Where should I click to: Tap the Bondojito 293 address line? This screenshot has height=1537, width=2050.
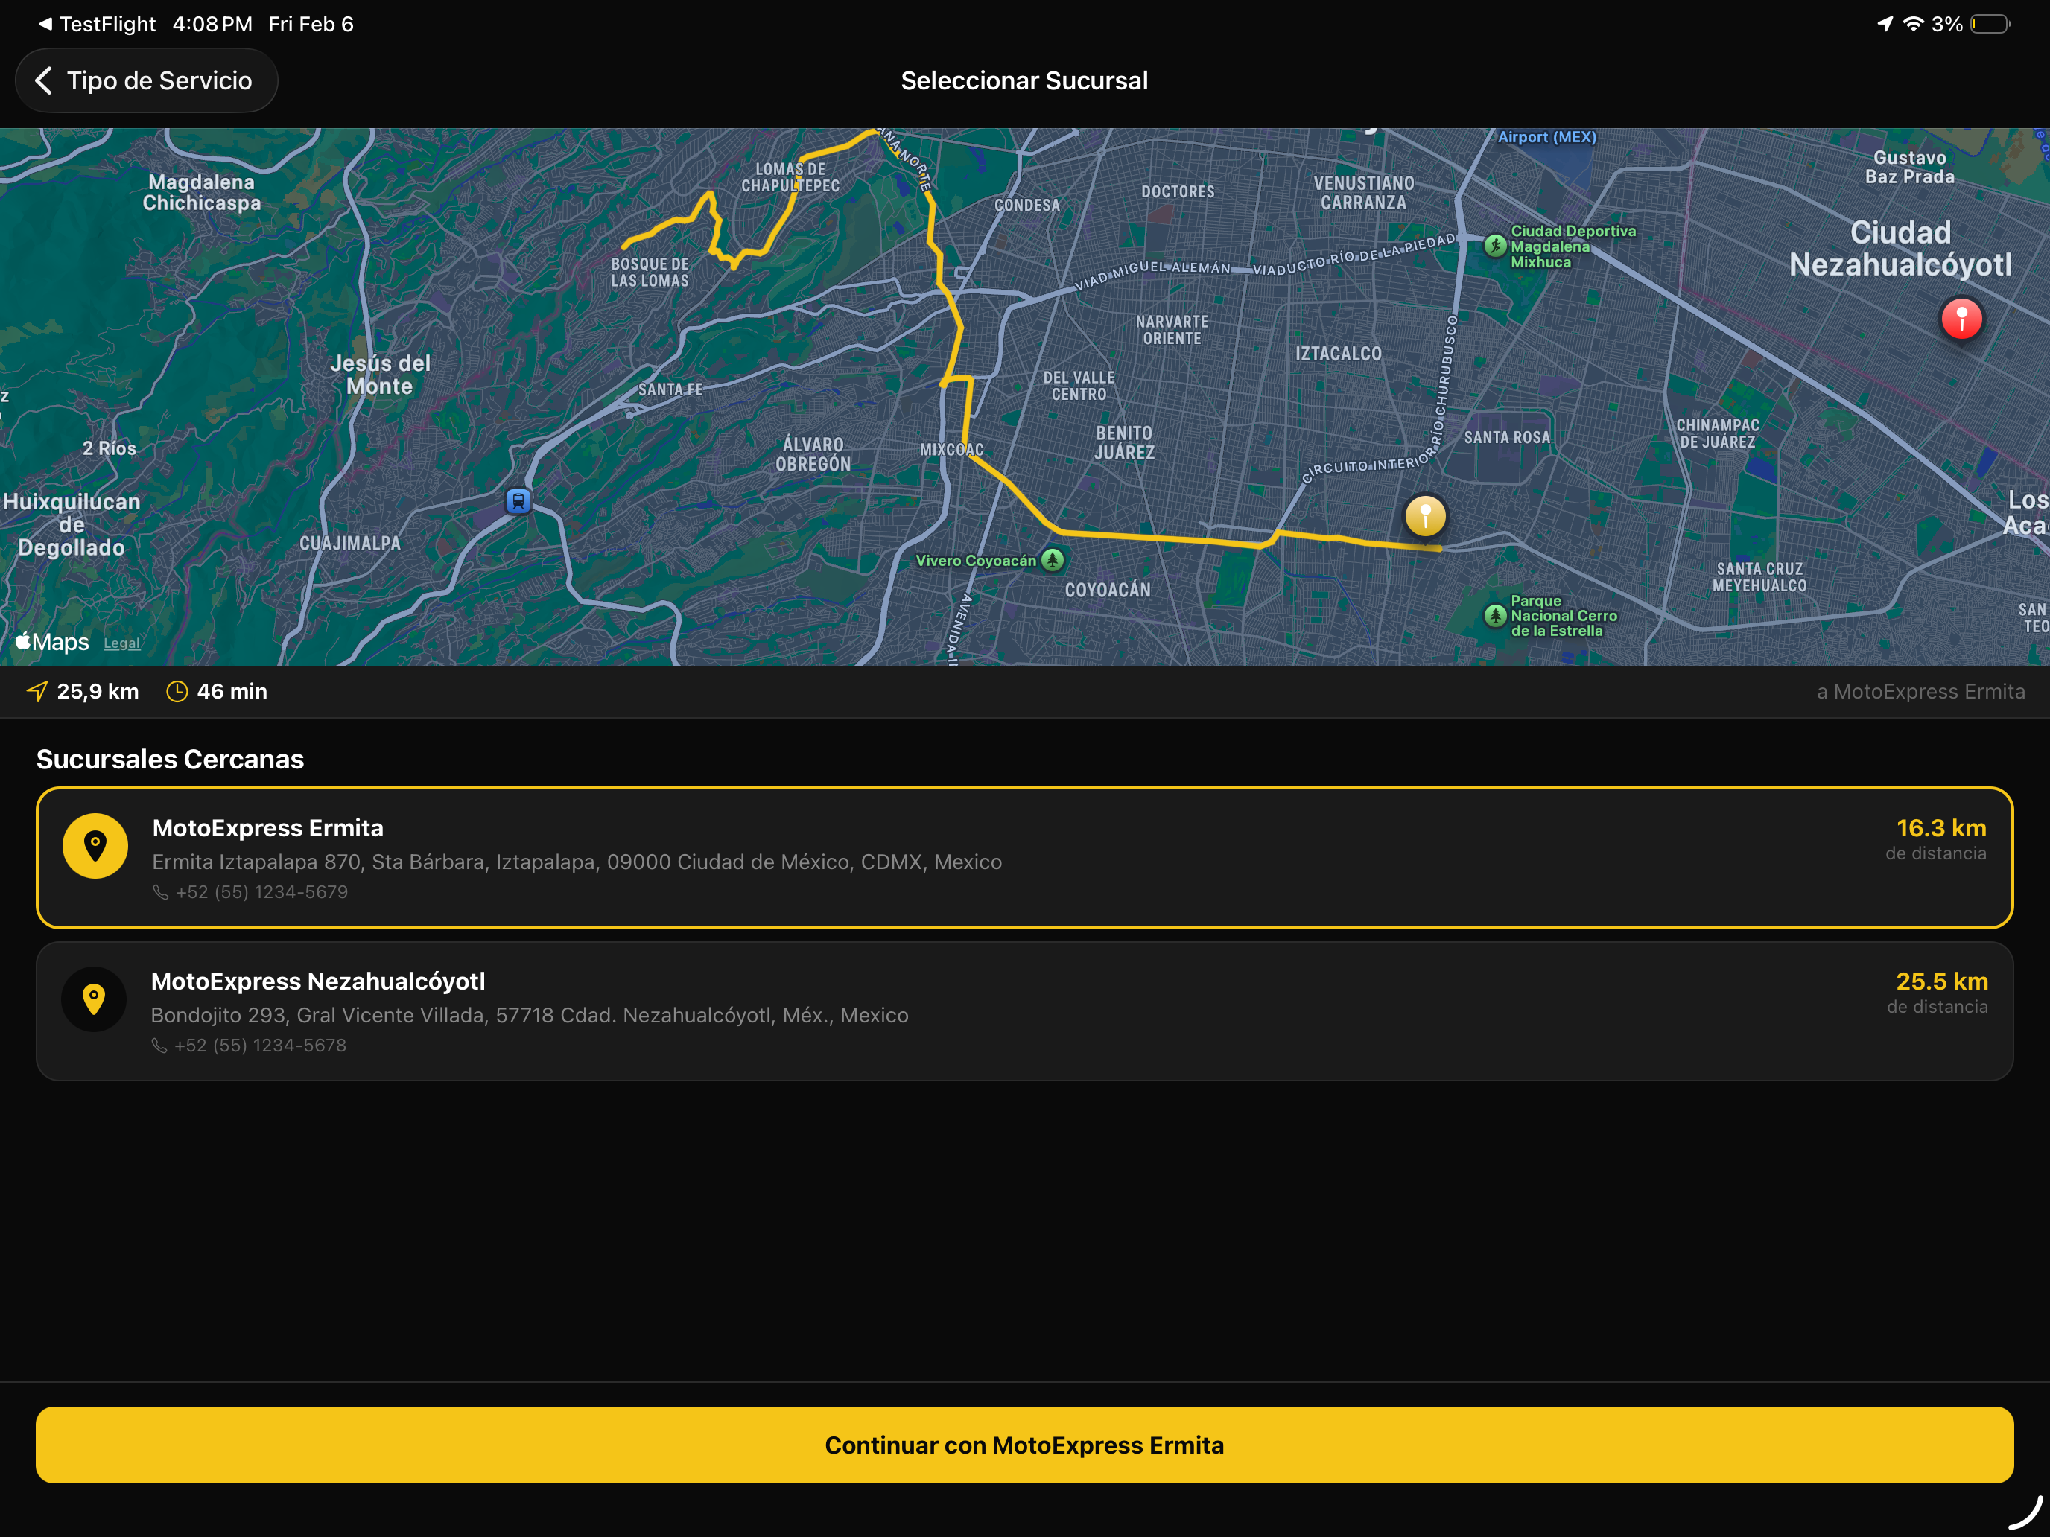pos(529,1016)
